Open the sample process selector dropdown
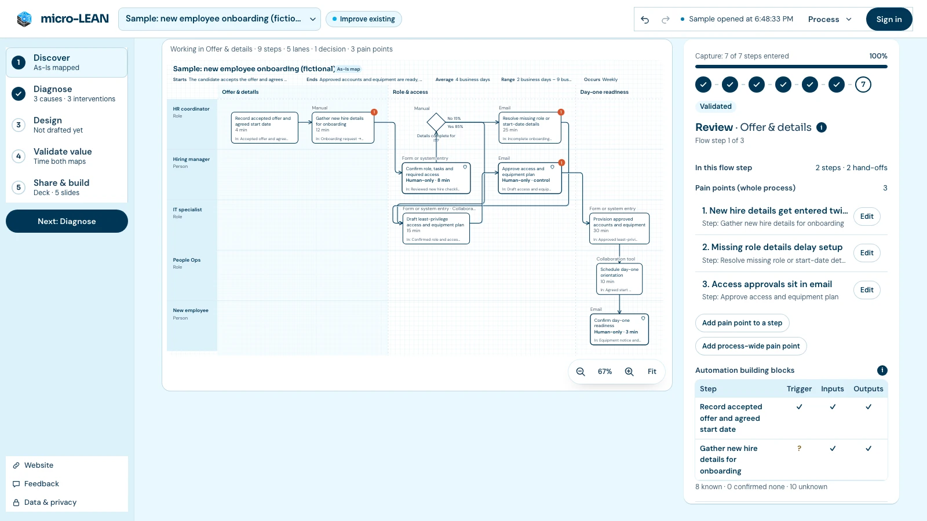 pos(220,19)
